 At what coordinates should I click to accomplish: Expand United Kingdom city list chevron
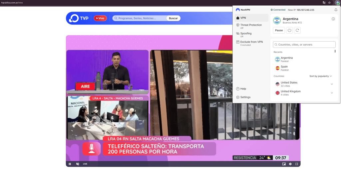click(x=332, y=93)
